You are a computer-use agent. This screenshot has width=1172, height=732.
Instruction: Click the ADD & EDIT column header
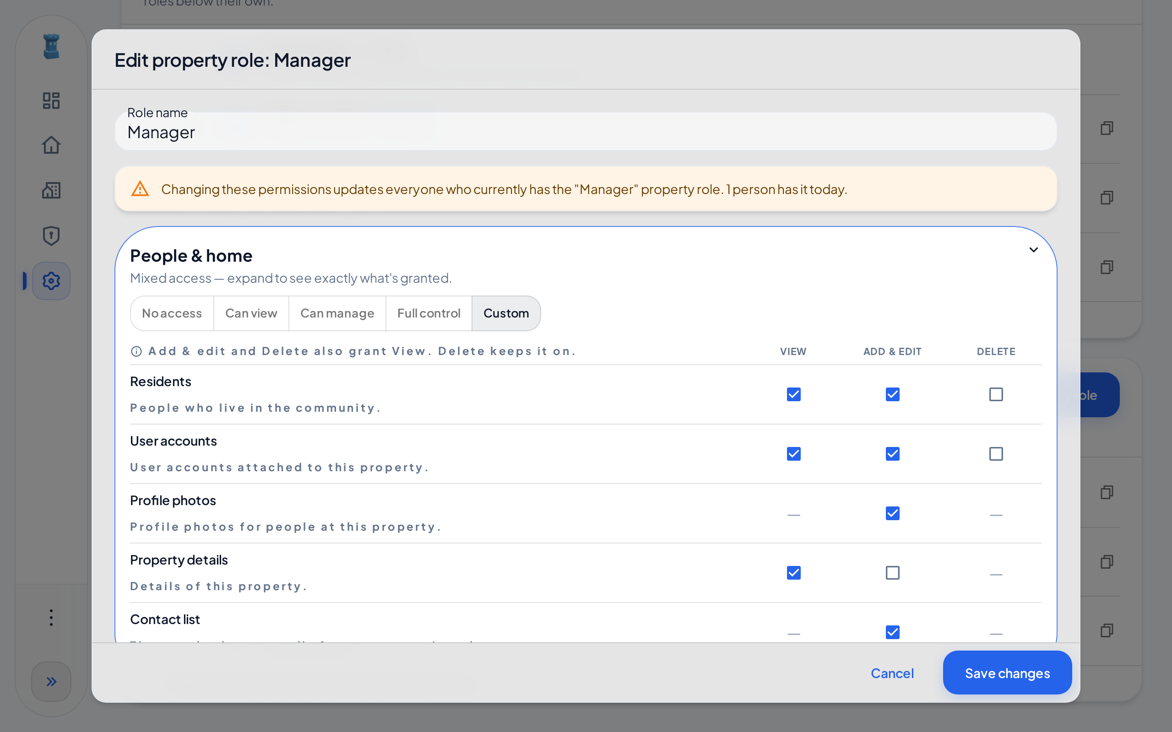(x=892, y=351)
